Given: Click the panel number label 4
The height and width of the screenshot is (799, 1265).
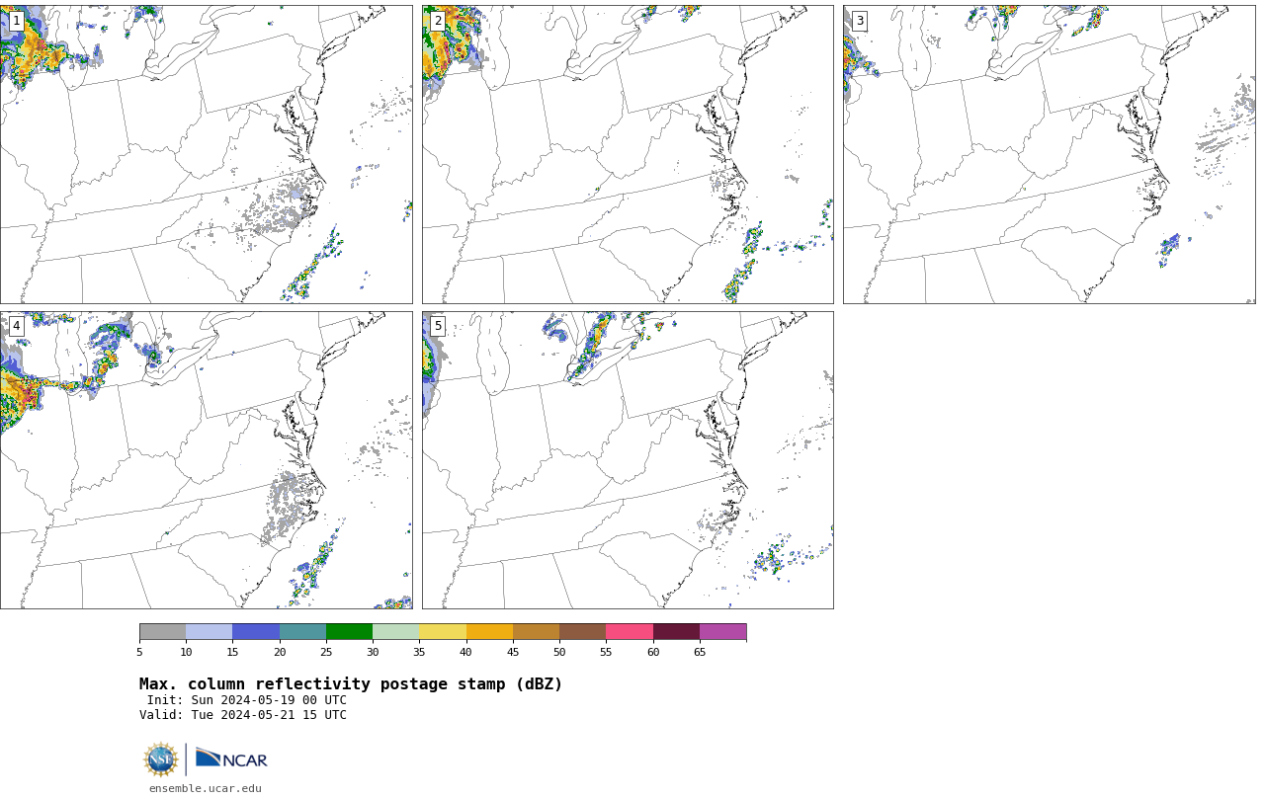Looking at the screenshot, I should (x=16, y=326).
